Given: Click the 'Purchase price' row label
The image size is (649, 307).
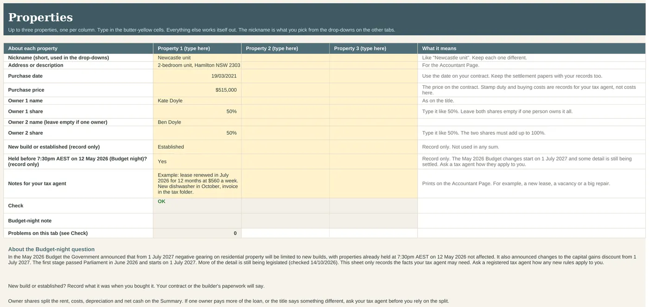Looking at the screenshot, I should point(26,90).
